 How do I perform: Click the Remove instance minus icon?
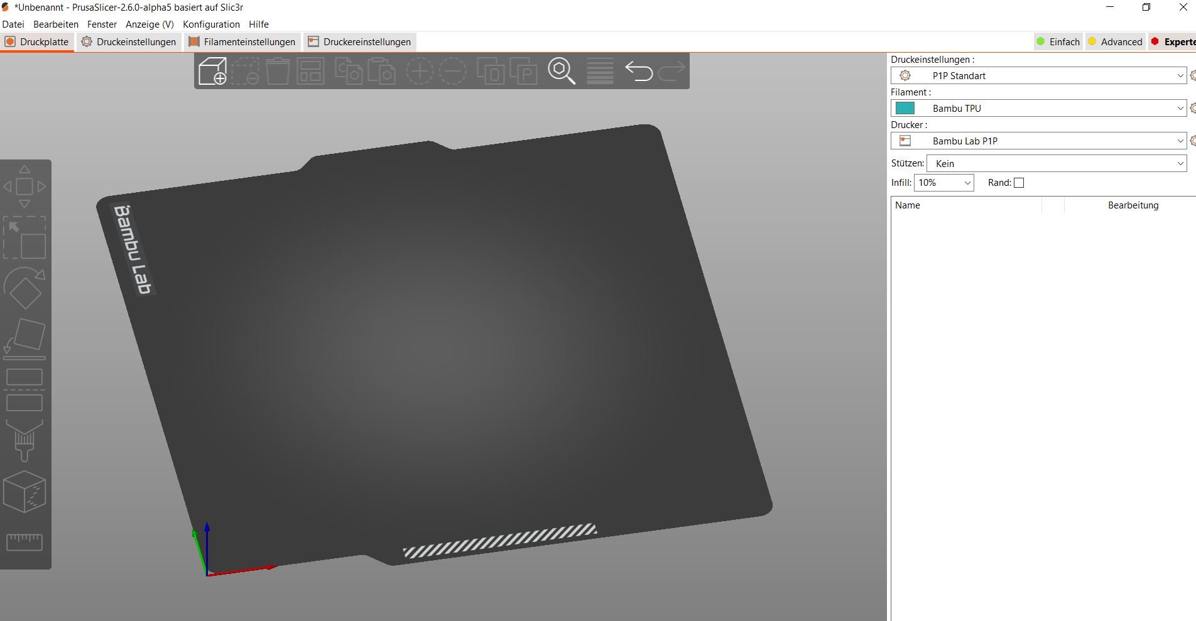click(452, 71)
